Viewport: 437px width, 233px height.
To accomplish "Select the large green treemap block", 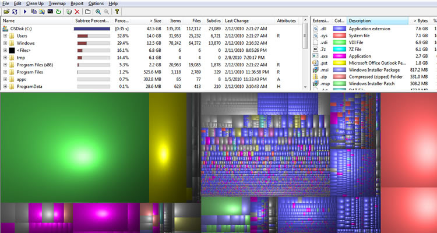I will tap(75, 147).
